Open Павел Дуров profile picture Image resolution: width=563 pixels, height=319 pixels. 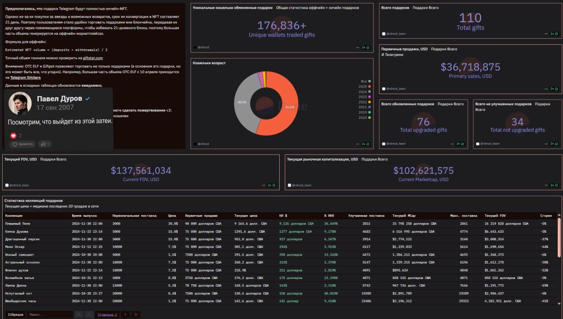point(20,103)
